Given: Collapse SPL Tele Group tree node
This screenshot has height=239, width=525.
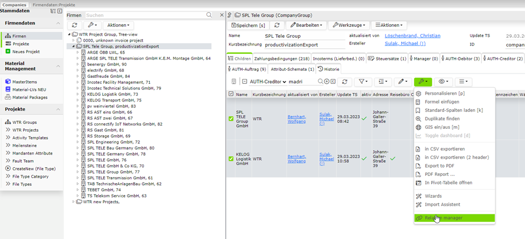Looking at the screenshot, I should click(x=74, y=47).
